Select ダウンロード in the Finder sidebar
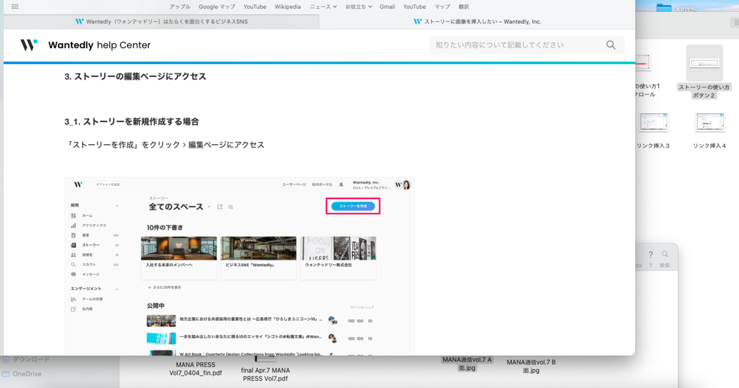The width and height of the screenshot is (739, 388). (x=31, y=360)
